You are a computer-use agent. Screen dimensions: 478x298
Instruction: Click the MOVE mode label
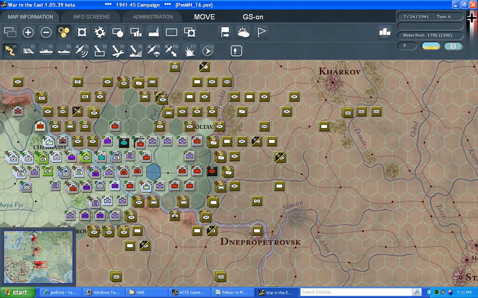tap(204, 17)
